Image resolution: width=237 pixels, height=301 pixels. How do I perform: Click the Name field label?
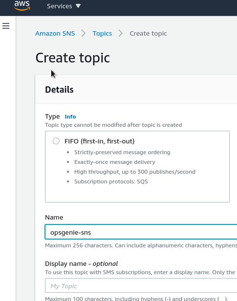pos(54,217)
